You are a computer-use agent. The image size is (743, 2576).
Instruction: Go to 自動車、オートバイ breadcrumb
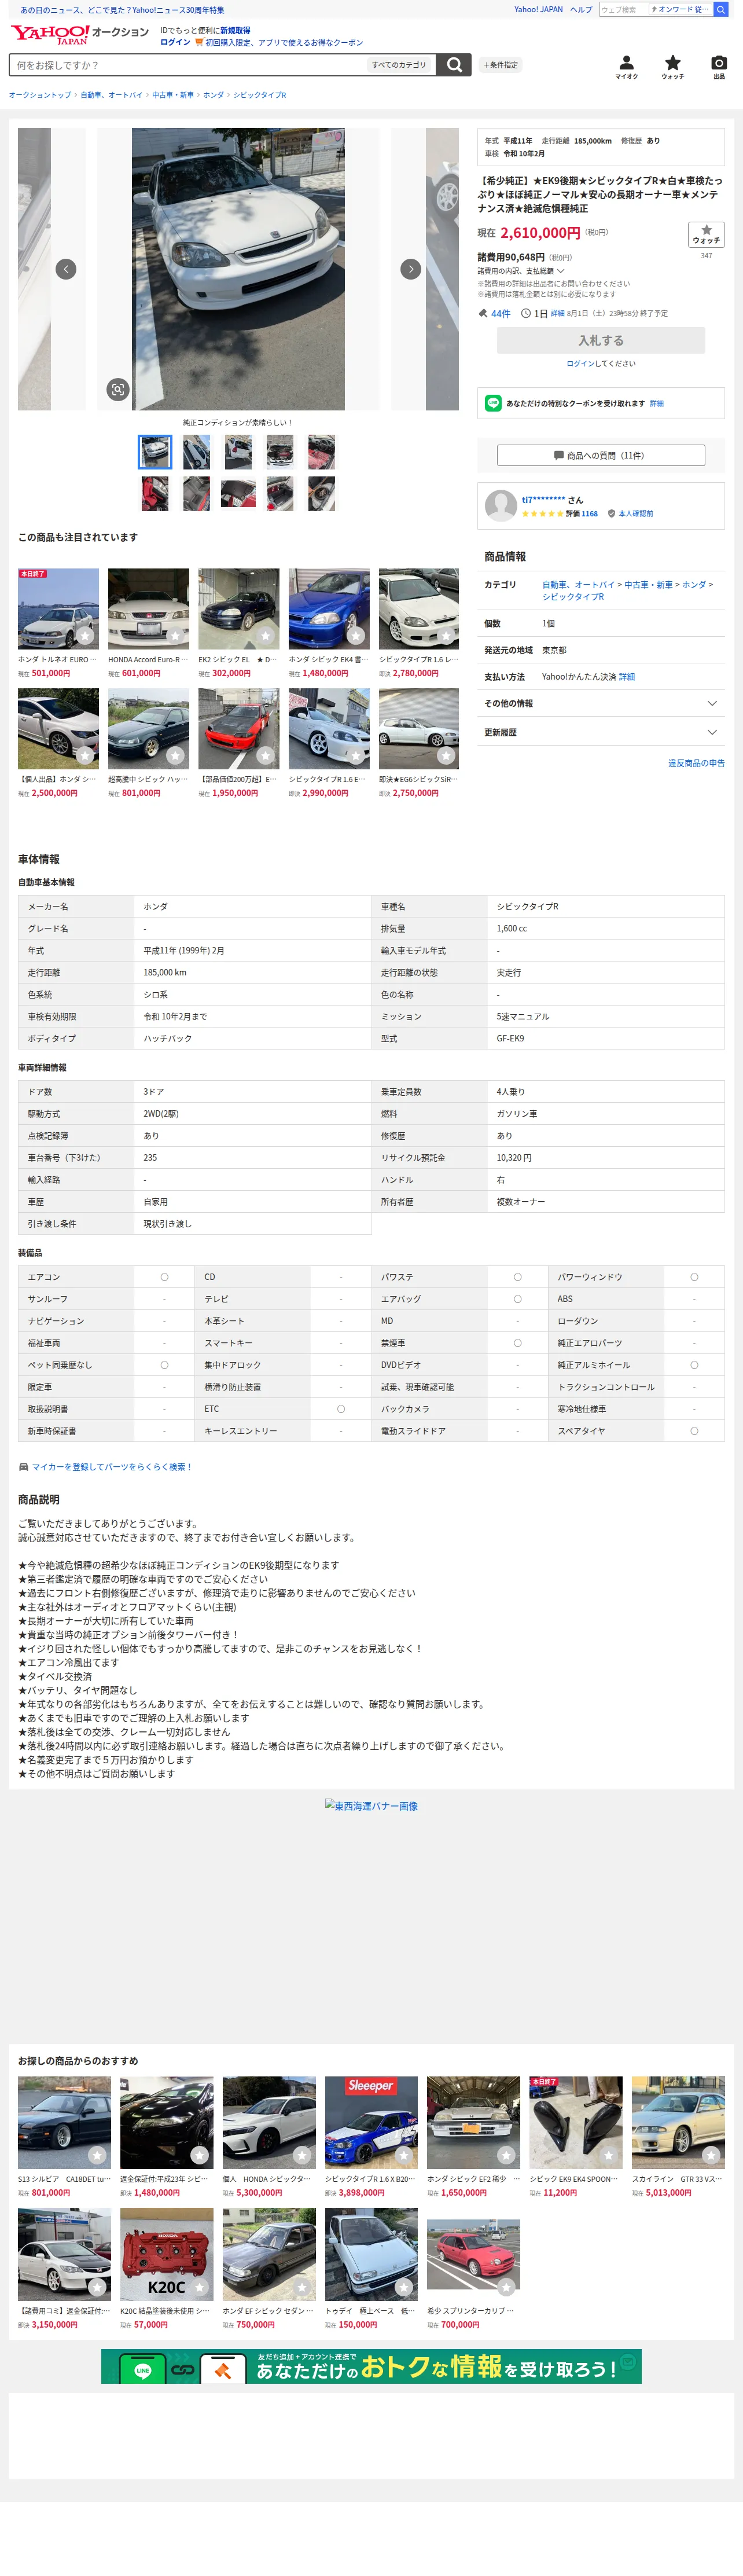click(x=111, y=95)
